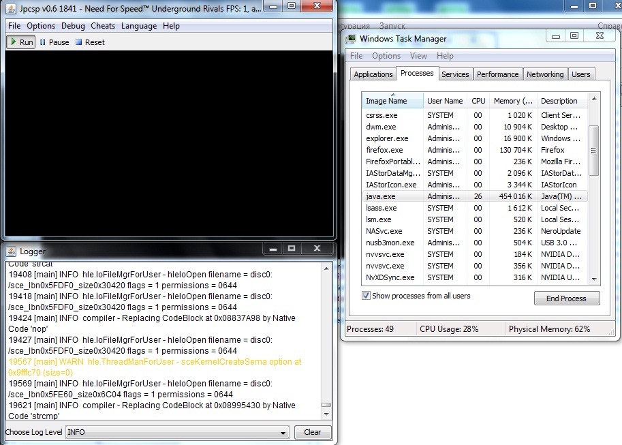Click process list scrollbar down arrow
Screen dimensions: 622x445
point(594,279)
